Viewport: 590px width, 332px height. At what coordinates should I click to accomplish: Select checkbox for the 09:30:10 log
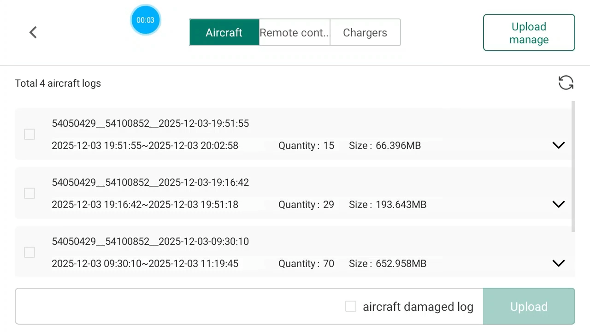coord(29,252)
